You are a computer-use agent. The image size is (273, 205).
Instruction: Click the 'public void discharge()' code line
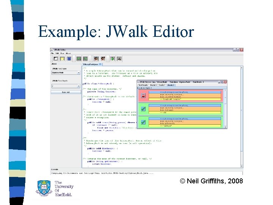point(102,148)
